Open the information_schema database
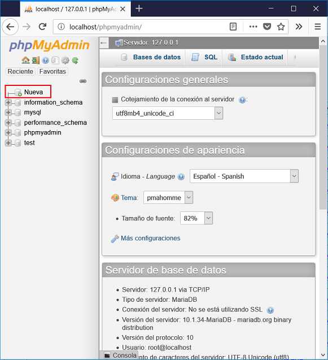Viewport: 328px width, 360px height. tap(53, 102)
